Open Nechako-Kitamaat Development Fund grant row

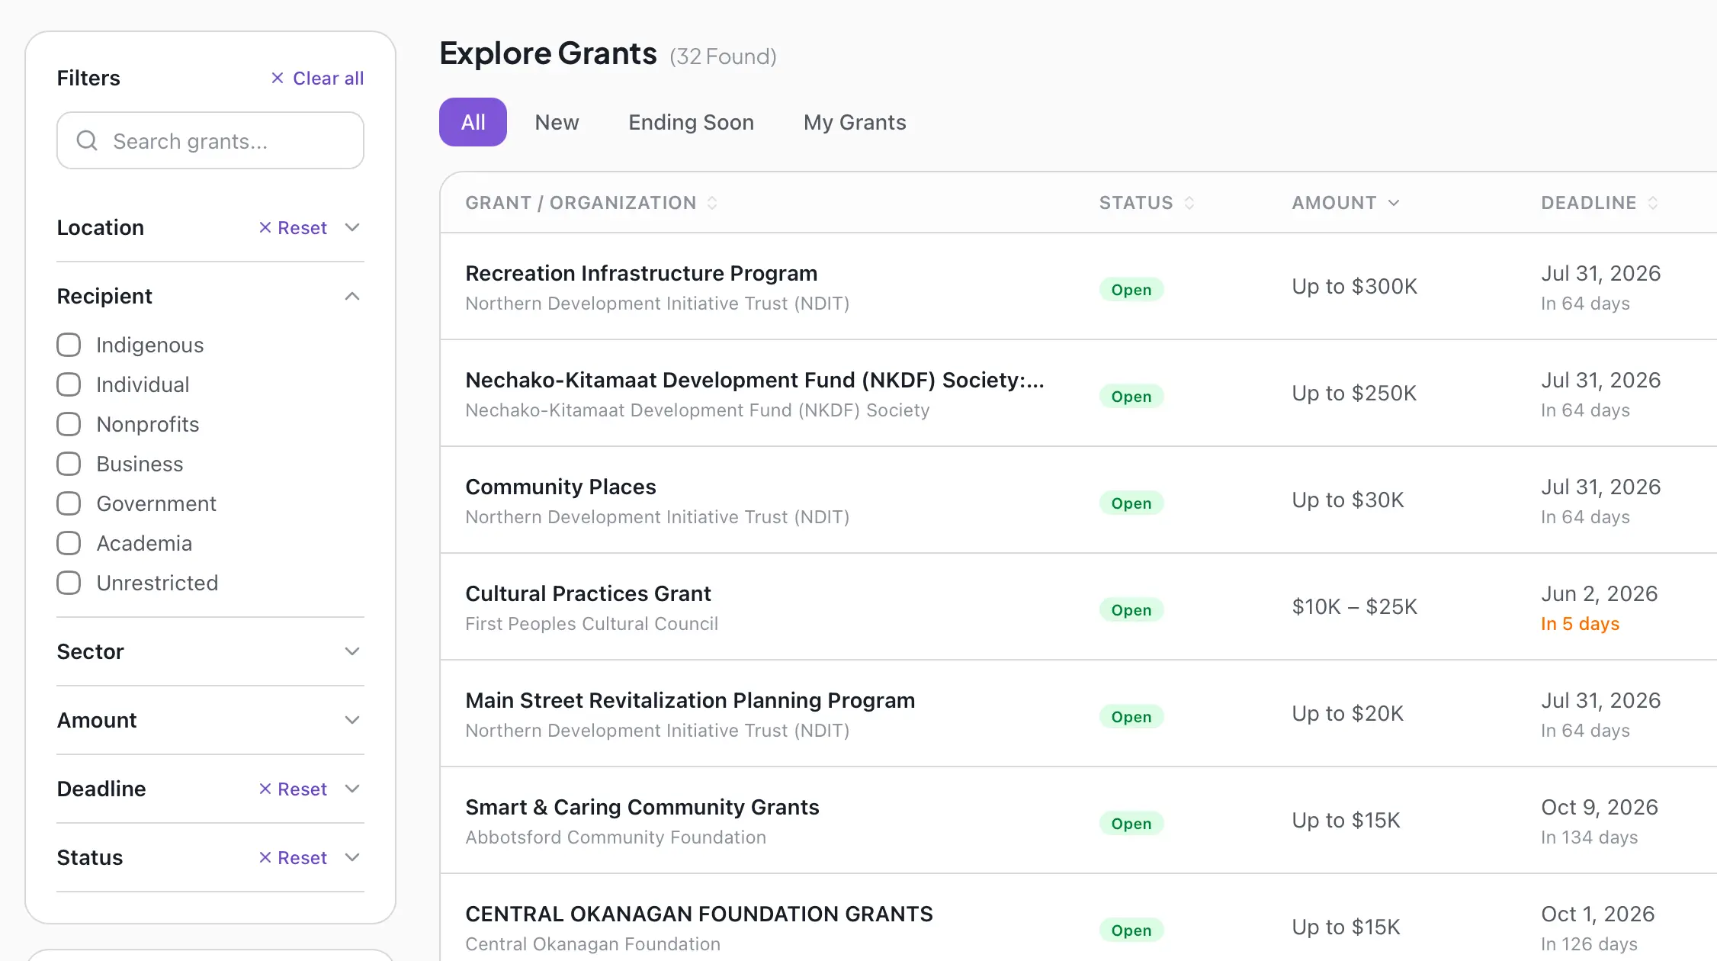(x=1078, y=393)
